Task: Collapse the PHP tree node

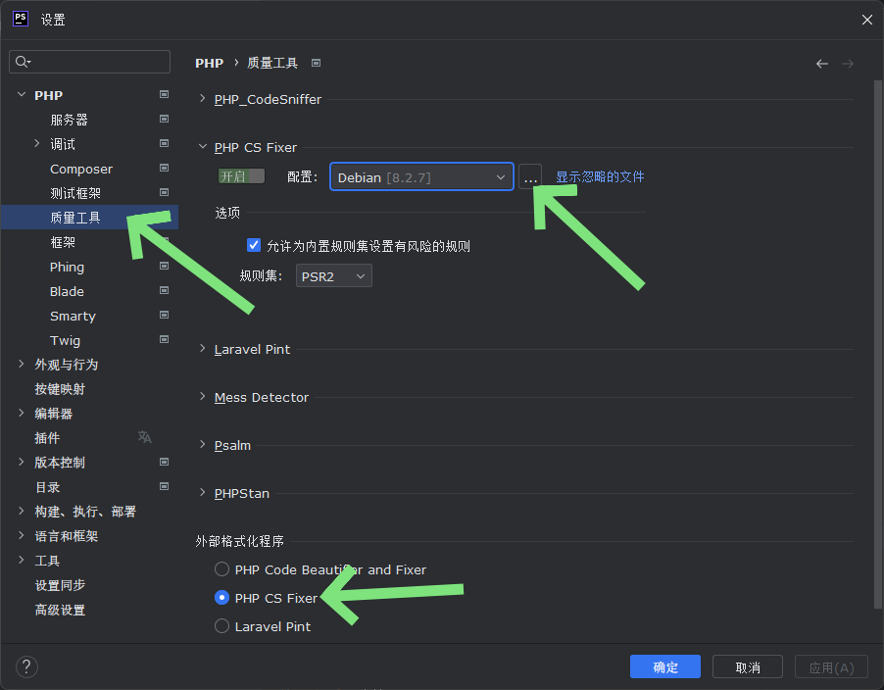Action: (x=22, y=94)
